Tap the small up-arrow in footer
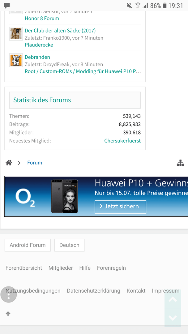Viewport: 188px width, 334px height. [x=8, y=314]
